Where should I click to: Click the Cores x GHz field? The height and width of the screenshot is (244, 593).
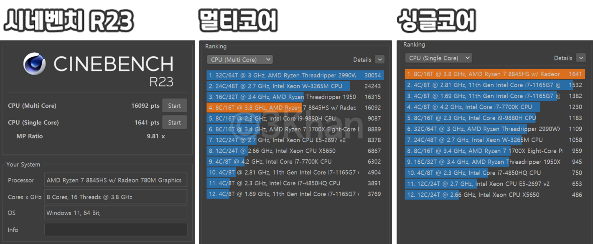116,197
